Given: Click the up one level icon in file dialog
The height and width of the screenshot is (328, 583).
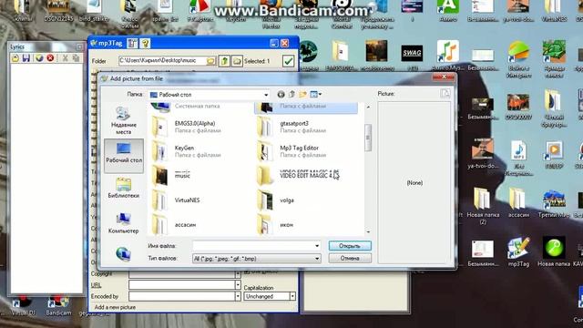Looking at the screenshot, I should (x=291, y=95).
